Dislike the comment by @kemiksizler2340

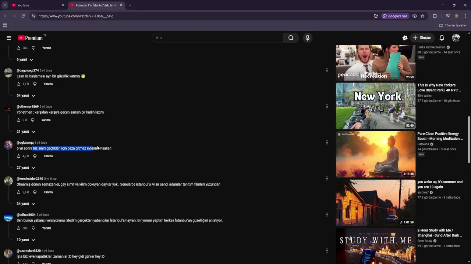coord(35,192)
